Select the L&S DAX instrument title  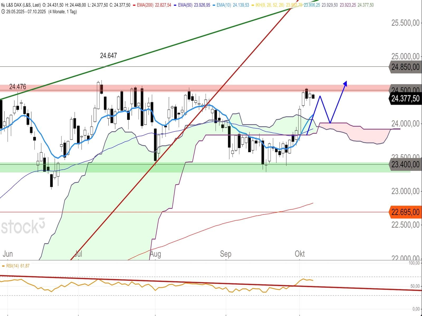[24, 5]
